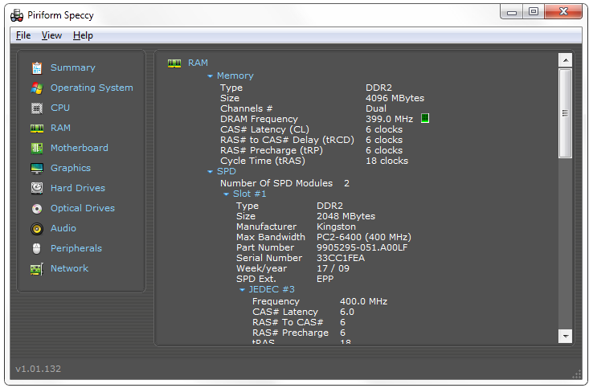Image resolution: width=589 pixels, height=388 pixels.
Task: Click the scrollbar up arrow
Action: point(565,60)
